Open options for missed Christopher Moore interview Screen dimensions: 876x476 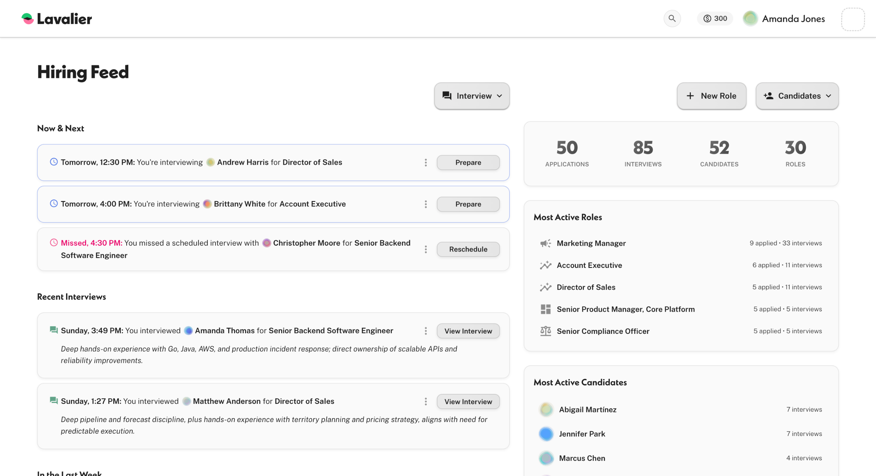[x=426, y=249]
